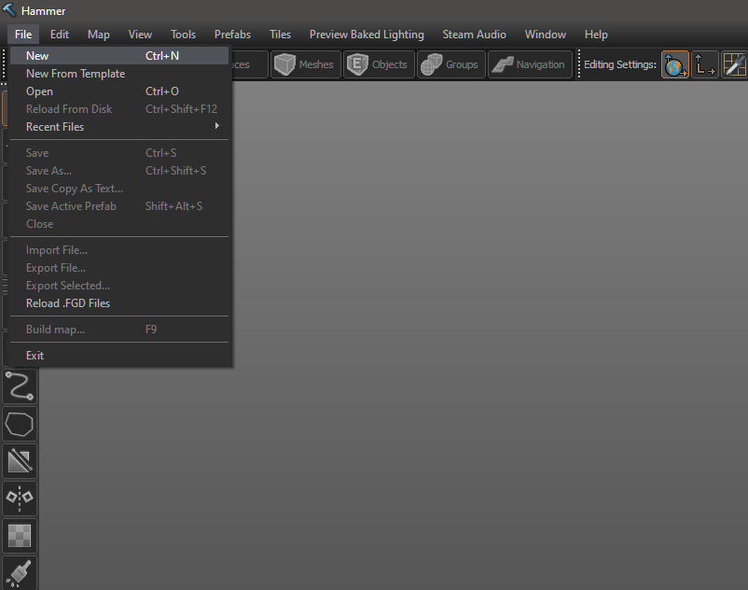Click the Save entry
The height and width of the screenshot is (590, 748).
coord(119,153)
